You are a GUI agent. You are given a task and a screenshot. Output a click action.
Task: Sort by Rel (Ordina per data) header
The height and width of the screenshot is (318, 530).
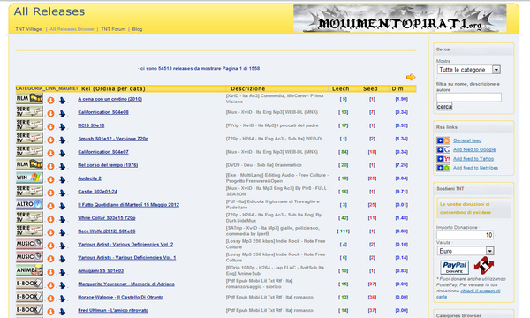[113, 88]
